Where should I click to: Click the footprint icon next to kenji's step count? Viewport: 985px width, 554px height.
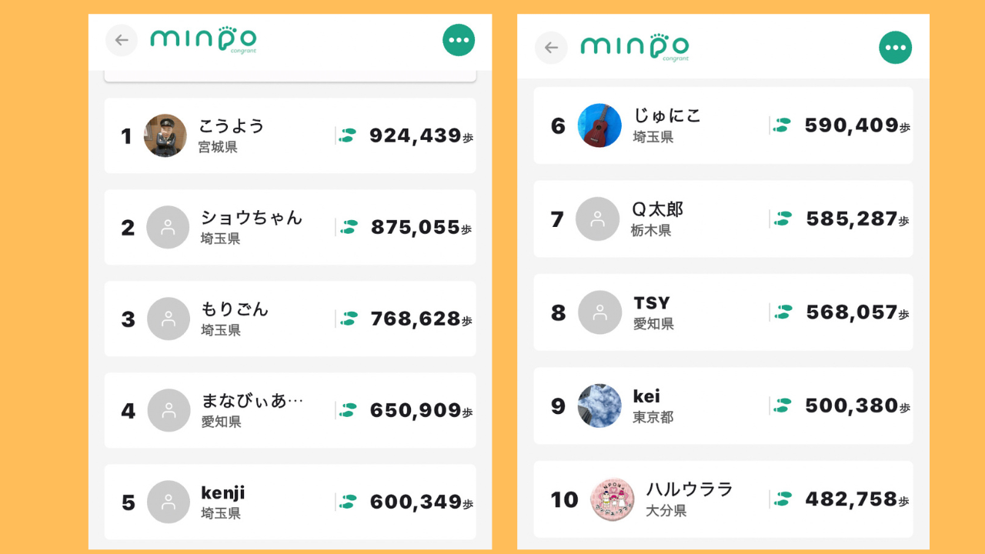click(x=346, y=502)
